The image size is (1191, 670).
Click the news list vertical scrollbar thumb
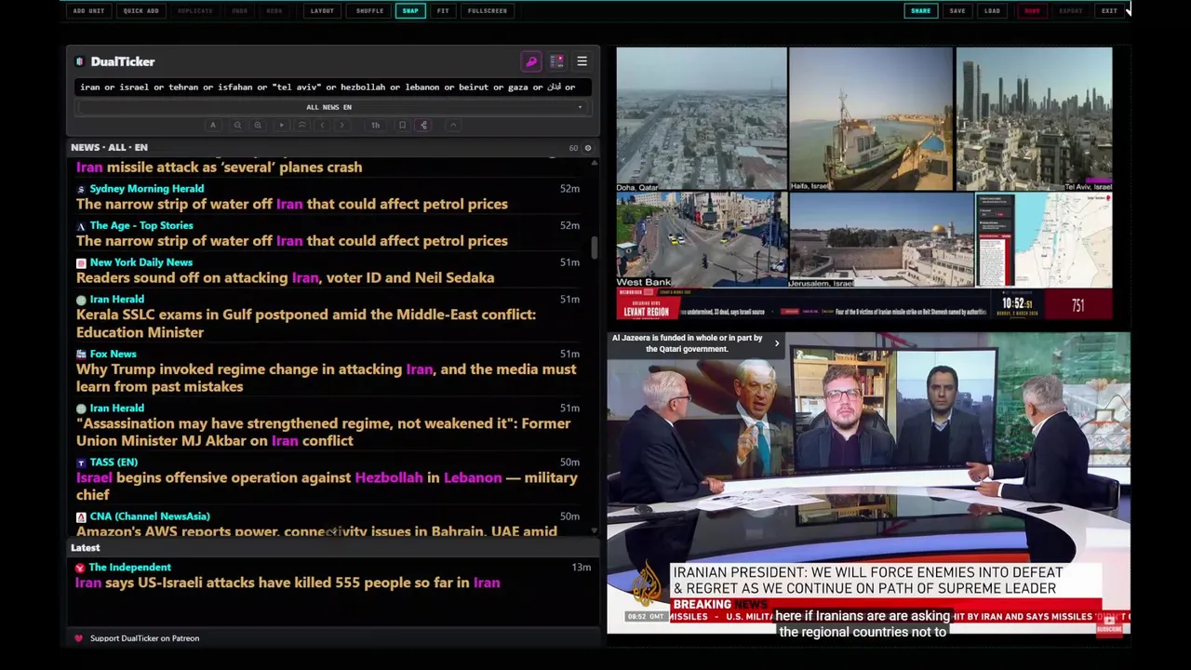594,248
